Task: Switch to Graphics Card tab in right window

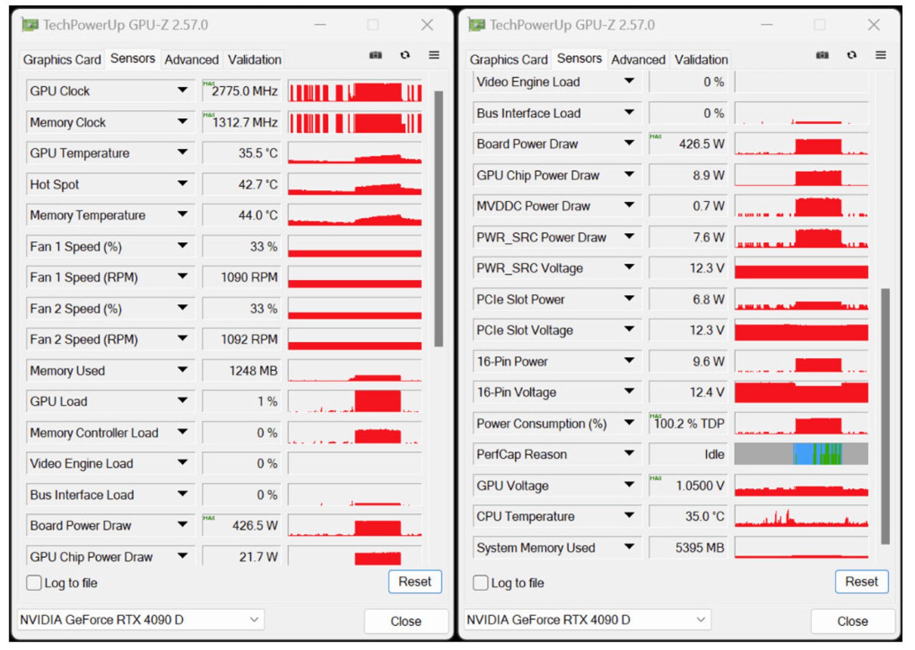Action: (x=508, y=60)
